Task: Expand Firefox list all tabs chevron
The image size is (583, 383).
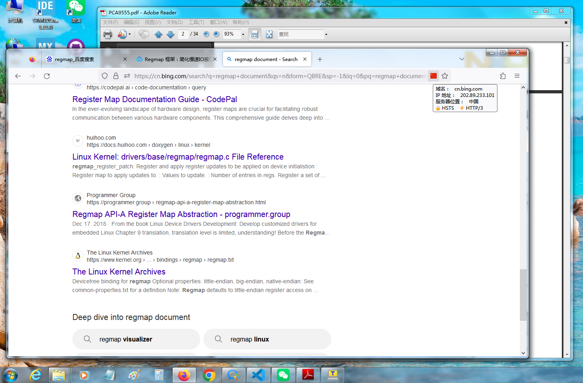Action: (462, 59)
